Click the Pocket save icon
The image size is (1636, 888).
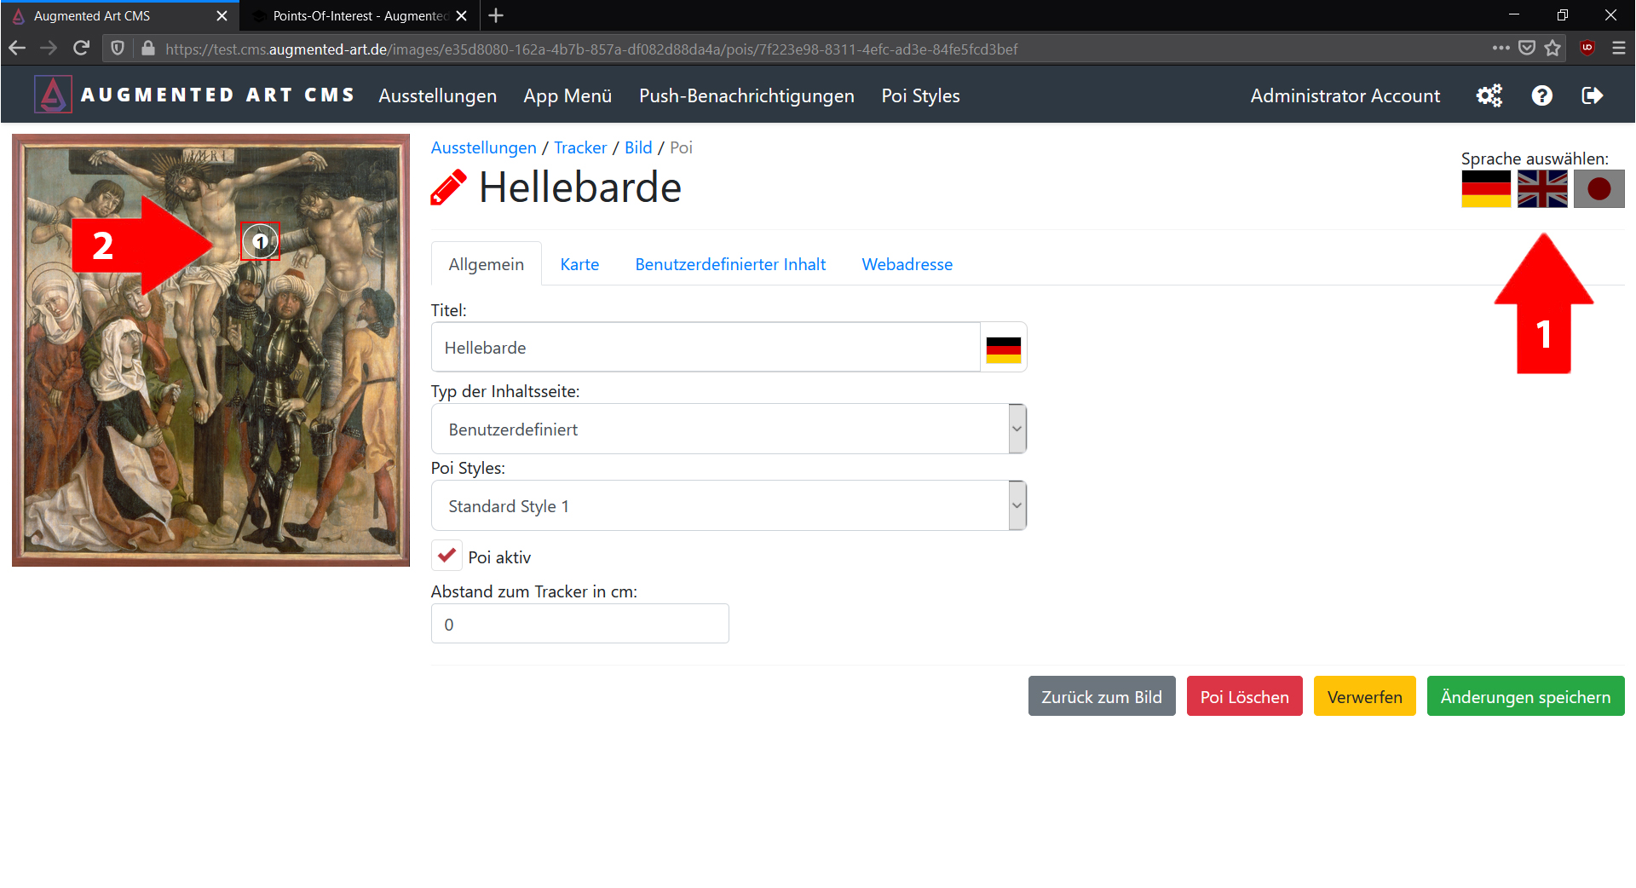coord(1527,49)
